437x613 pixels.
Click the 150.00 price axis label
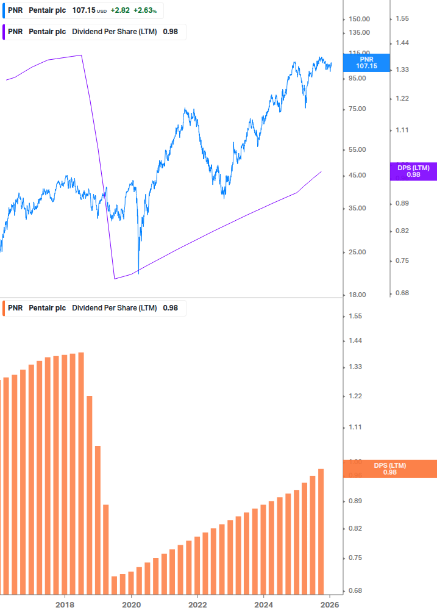coord(359,19)
